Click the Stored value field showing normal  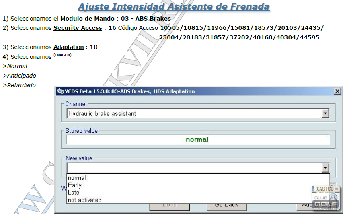click(x=198, y=140)
